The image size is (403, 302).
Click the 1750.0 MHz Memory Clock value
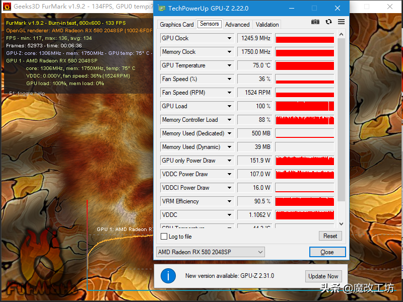pos(254,52)
